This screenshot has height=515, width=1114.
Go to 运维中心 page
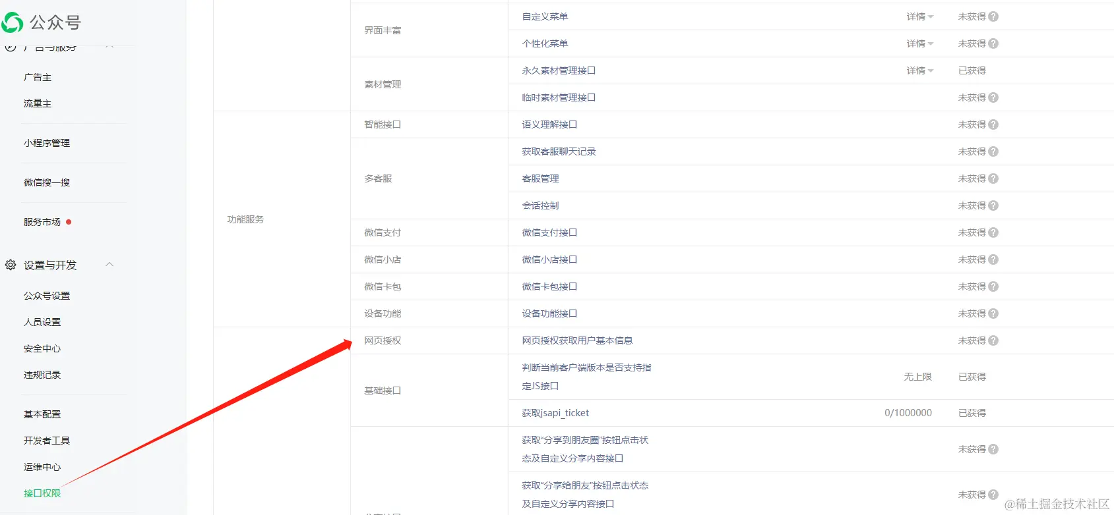point(42,467)
